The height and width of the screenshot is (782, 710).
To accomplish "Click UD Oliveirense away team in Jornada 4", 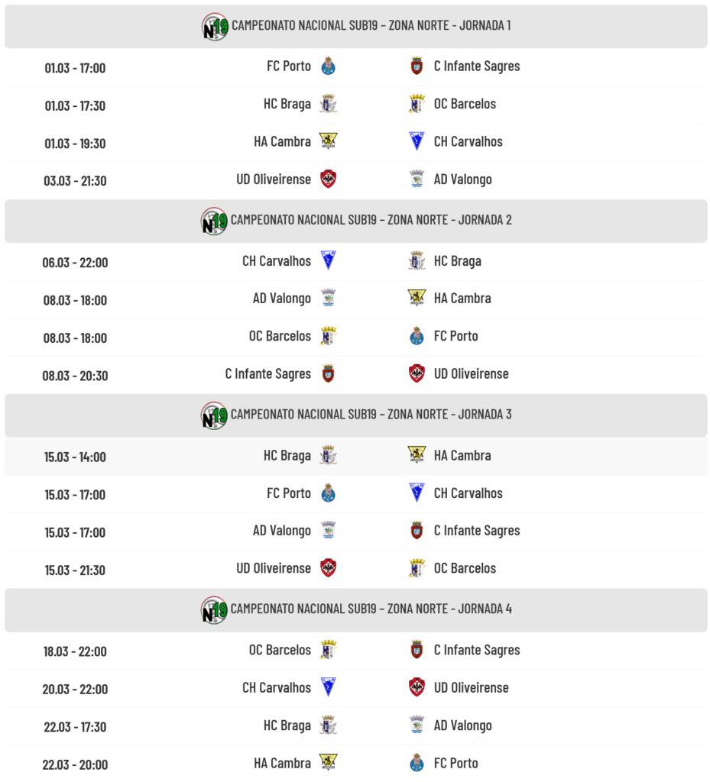I will point(471,688).
